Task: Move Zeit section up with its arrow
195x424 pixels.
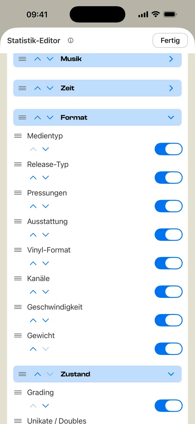Action: click(37, 88)
